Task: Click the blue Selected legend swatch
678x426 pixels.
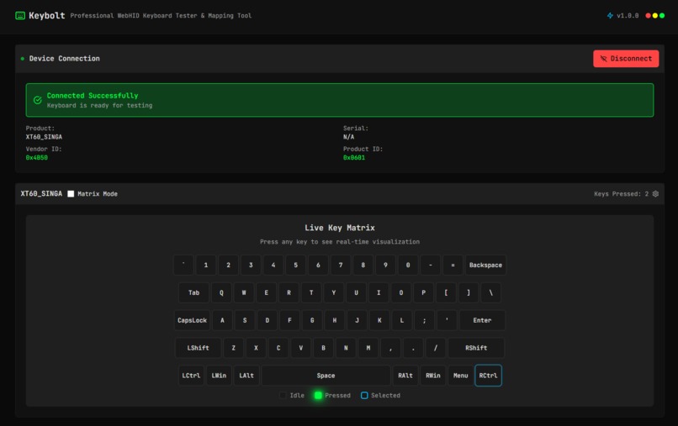Action: pyautogui.click(x=364, y=395)
